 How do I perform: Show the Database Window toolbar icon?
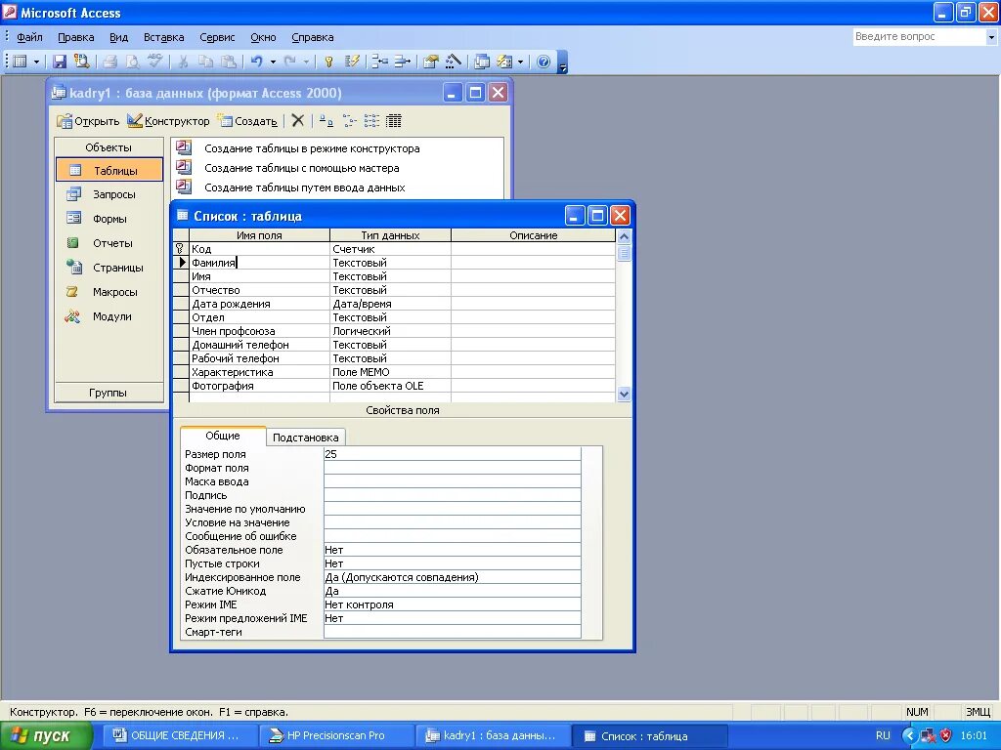[x=482, y=62]
